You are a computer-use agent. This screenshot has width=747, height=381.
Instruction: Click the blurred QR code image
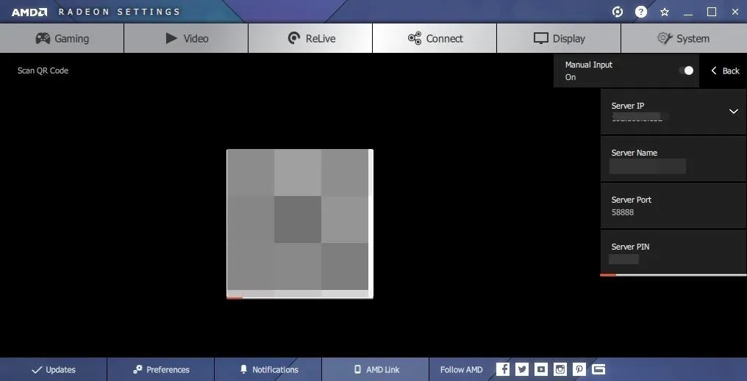[300, 224]
